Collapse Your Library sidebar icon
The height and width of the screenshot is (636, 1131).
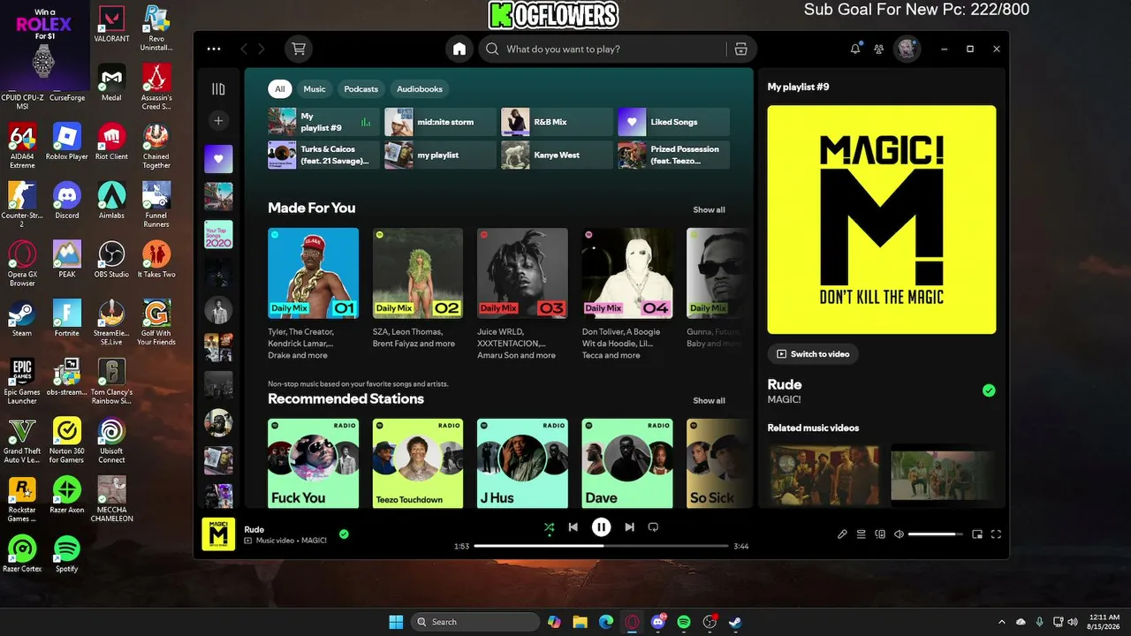[218, 89]
